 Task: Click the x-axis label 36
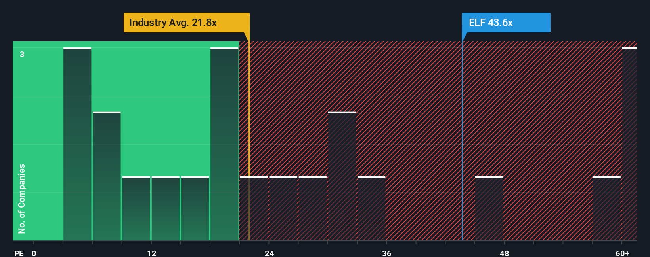(386, 253)
